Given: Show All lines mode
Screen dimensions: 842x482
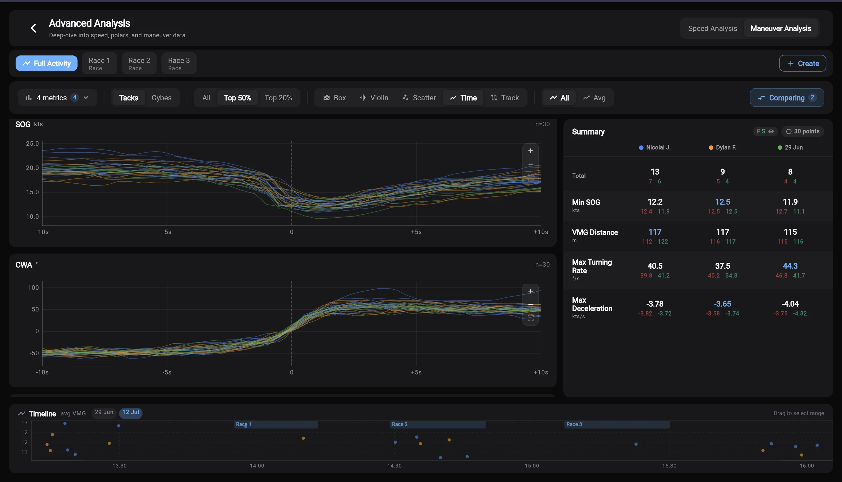Looking at the screenshot, I should [559, 98].
